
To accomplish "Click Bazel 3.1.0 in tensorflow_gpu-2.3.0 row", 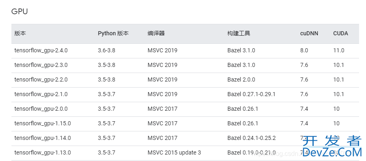I will tap(241, 65).
